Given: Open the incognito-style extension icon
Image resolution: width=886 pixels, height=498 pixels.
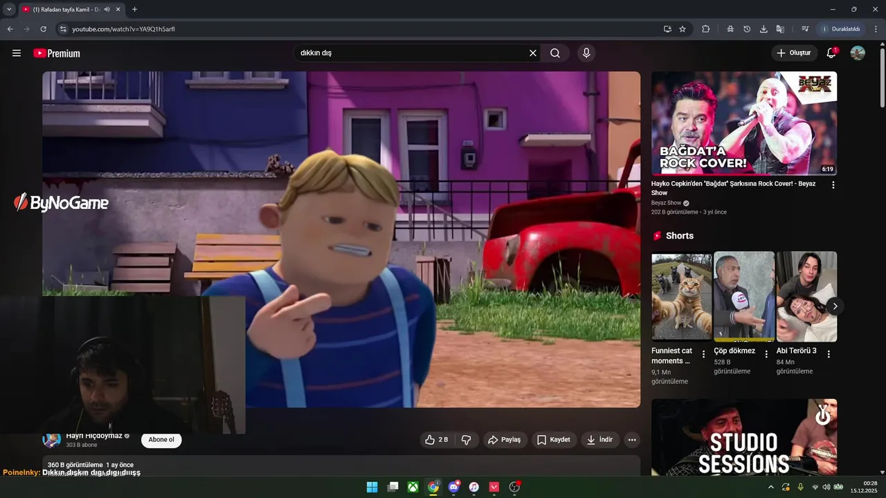Looking at the screenshot, I should click(730, 29).
